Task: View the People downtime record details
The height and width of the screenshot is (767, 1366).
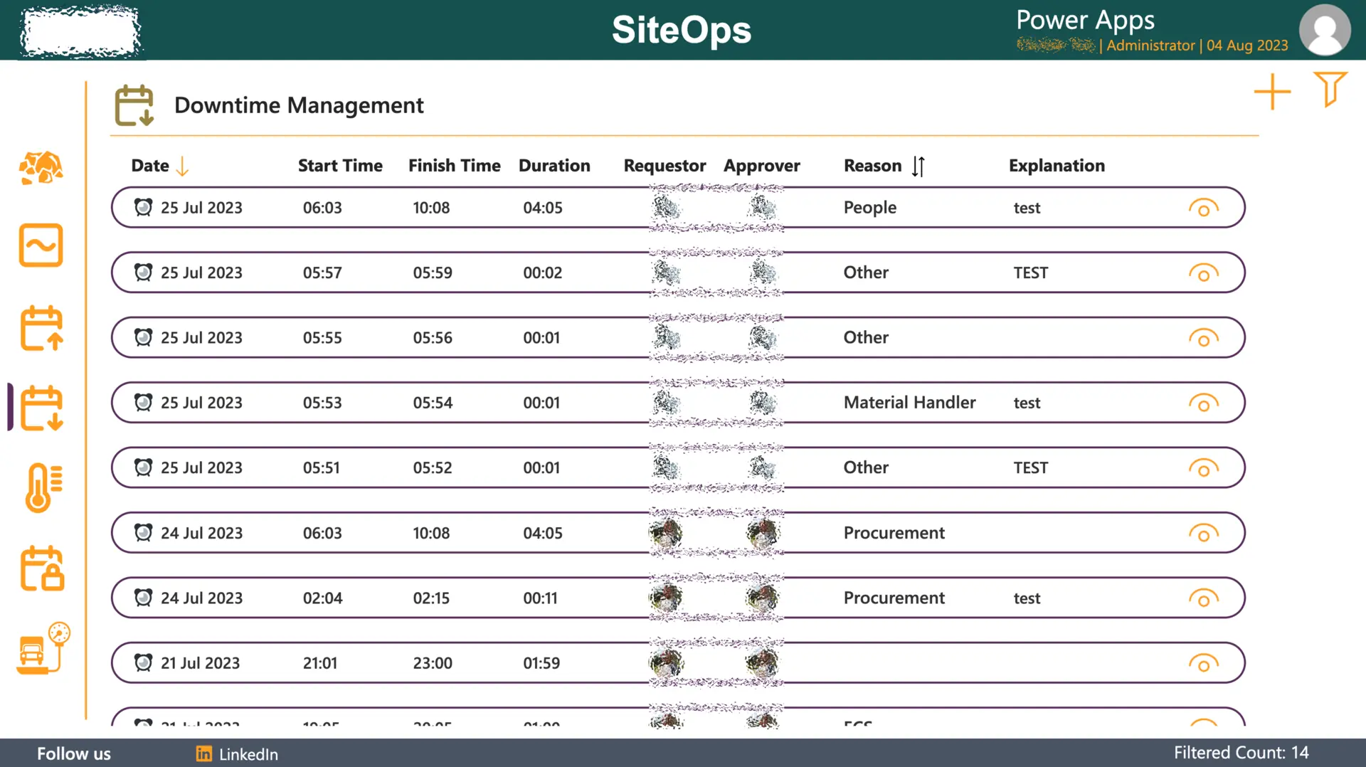Action: pos(1203,208)
